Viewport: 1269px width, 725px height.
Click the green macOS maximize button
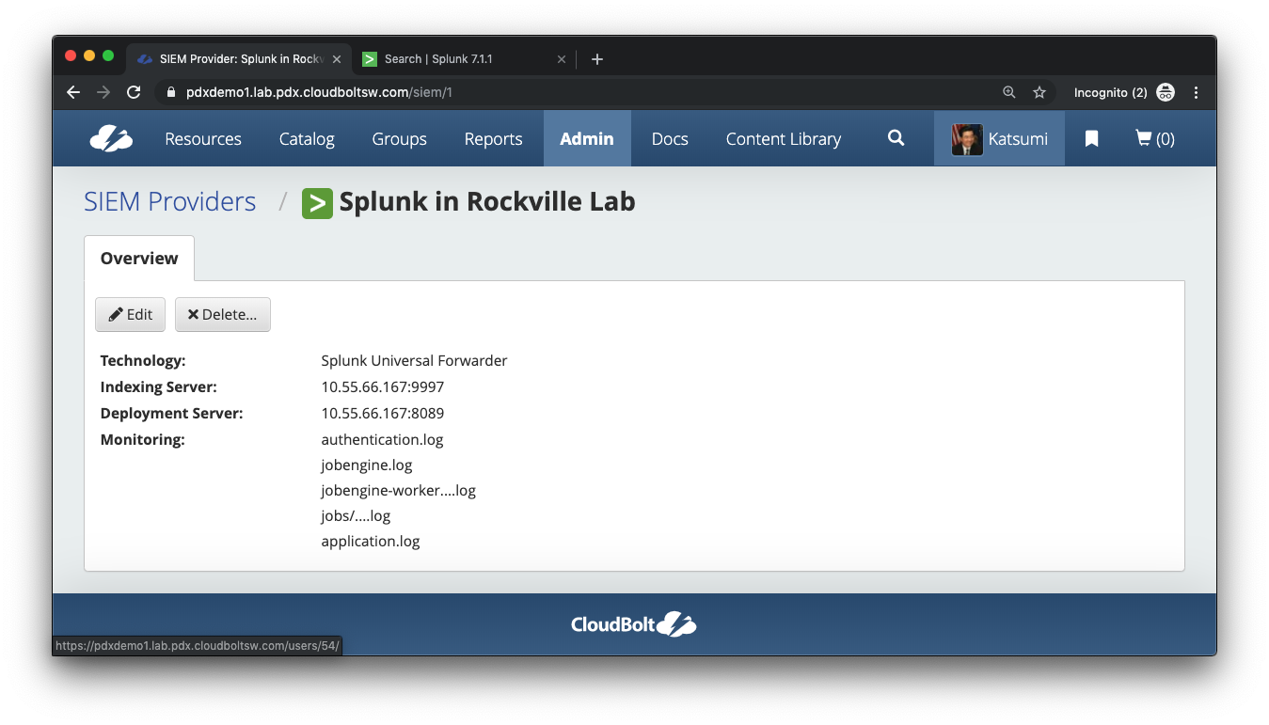[108, 56]
